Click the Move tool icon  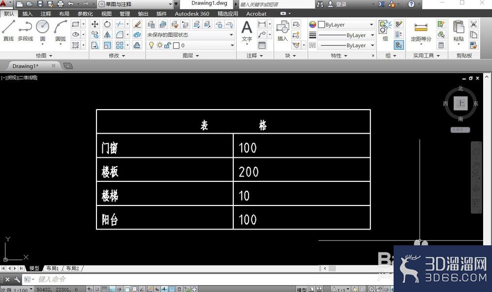pyautogui.click(x=95, y=24)
